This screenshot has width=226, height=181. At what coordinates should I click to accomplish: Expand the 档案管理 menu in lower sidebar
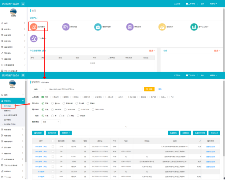(x=12, y=130)
